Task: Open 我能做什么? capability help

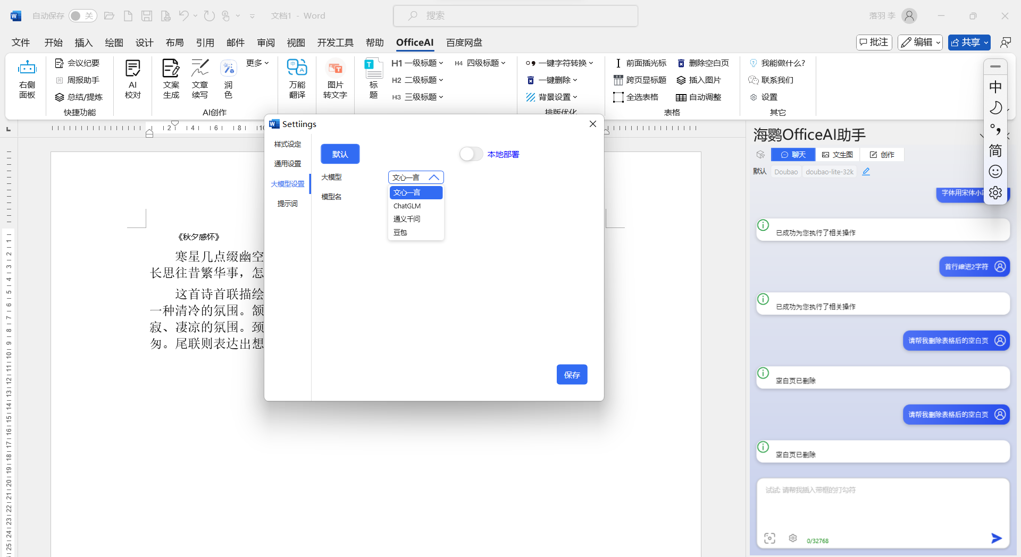Action: click(777, 63)
